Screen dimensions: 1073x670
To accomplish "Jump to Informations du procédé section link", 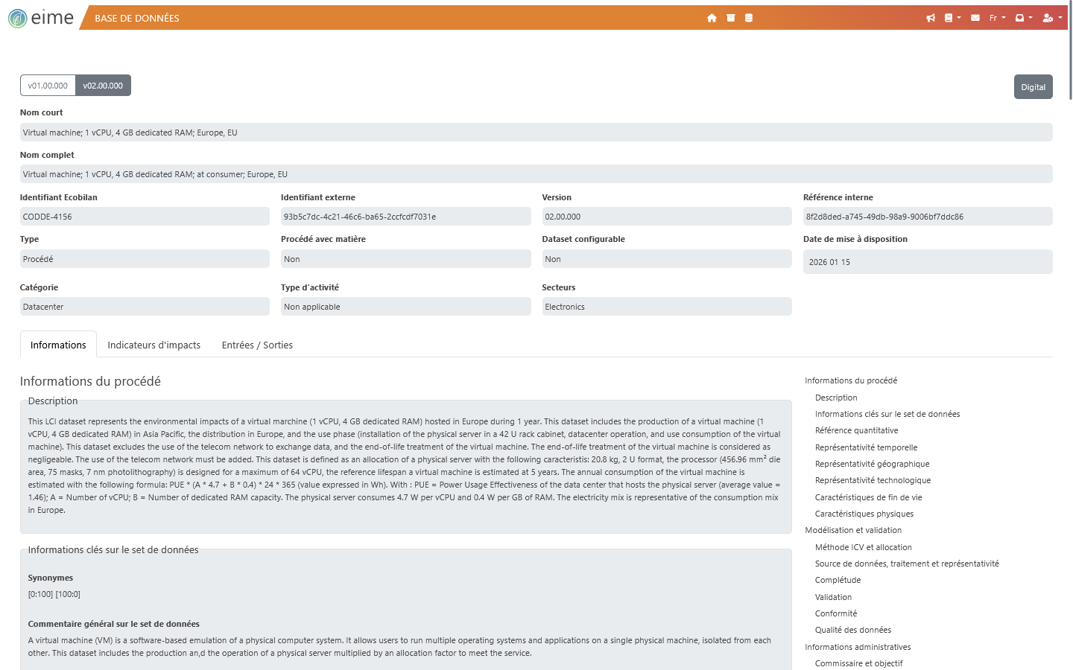I will (x=851, y=380).
